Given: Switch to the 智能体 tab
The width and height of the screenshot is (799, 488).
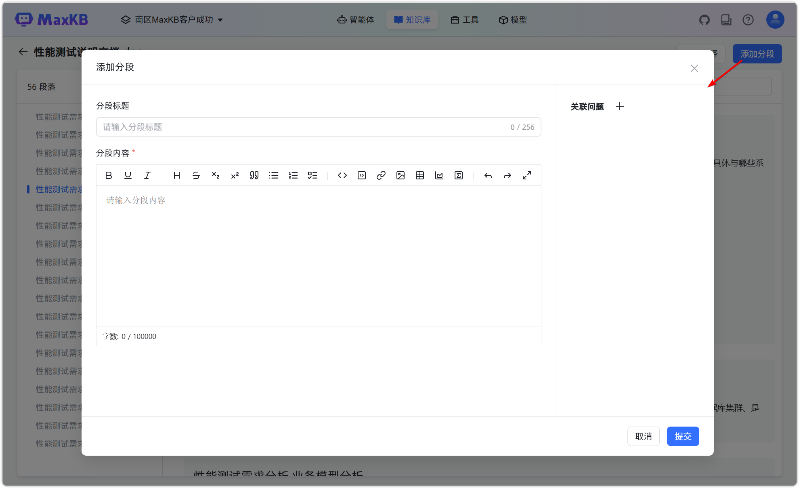Looking at the screenshot, I should (356, 20).
